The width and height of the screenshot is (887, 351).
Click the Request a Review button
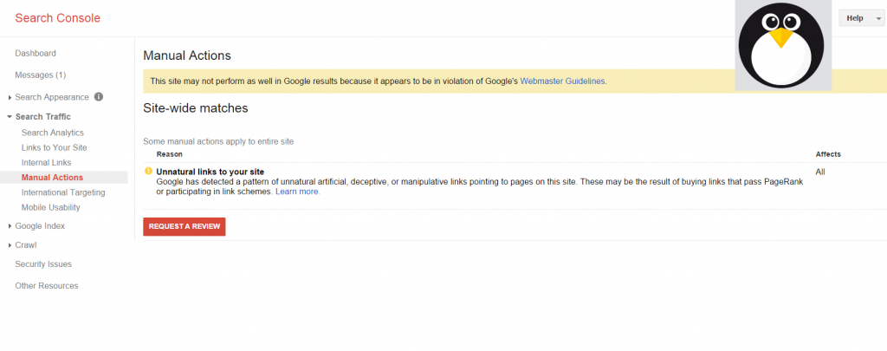coord(185,226)
